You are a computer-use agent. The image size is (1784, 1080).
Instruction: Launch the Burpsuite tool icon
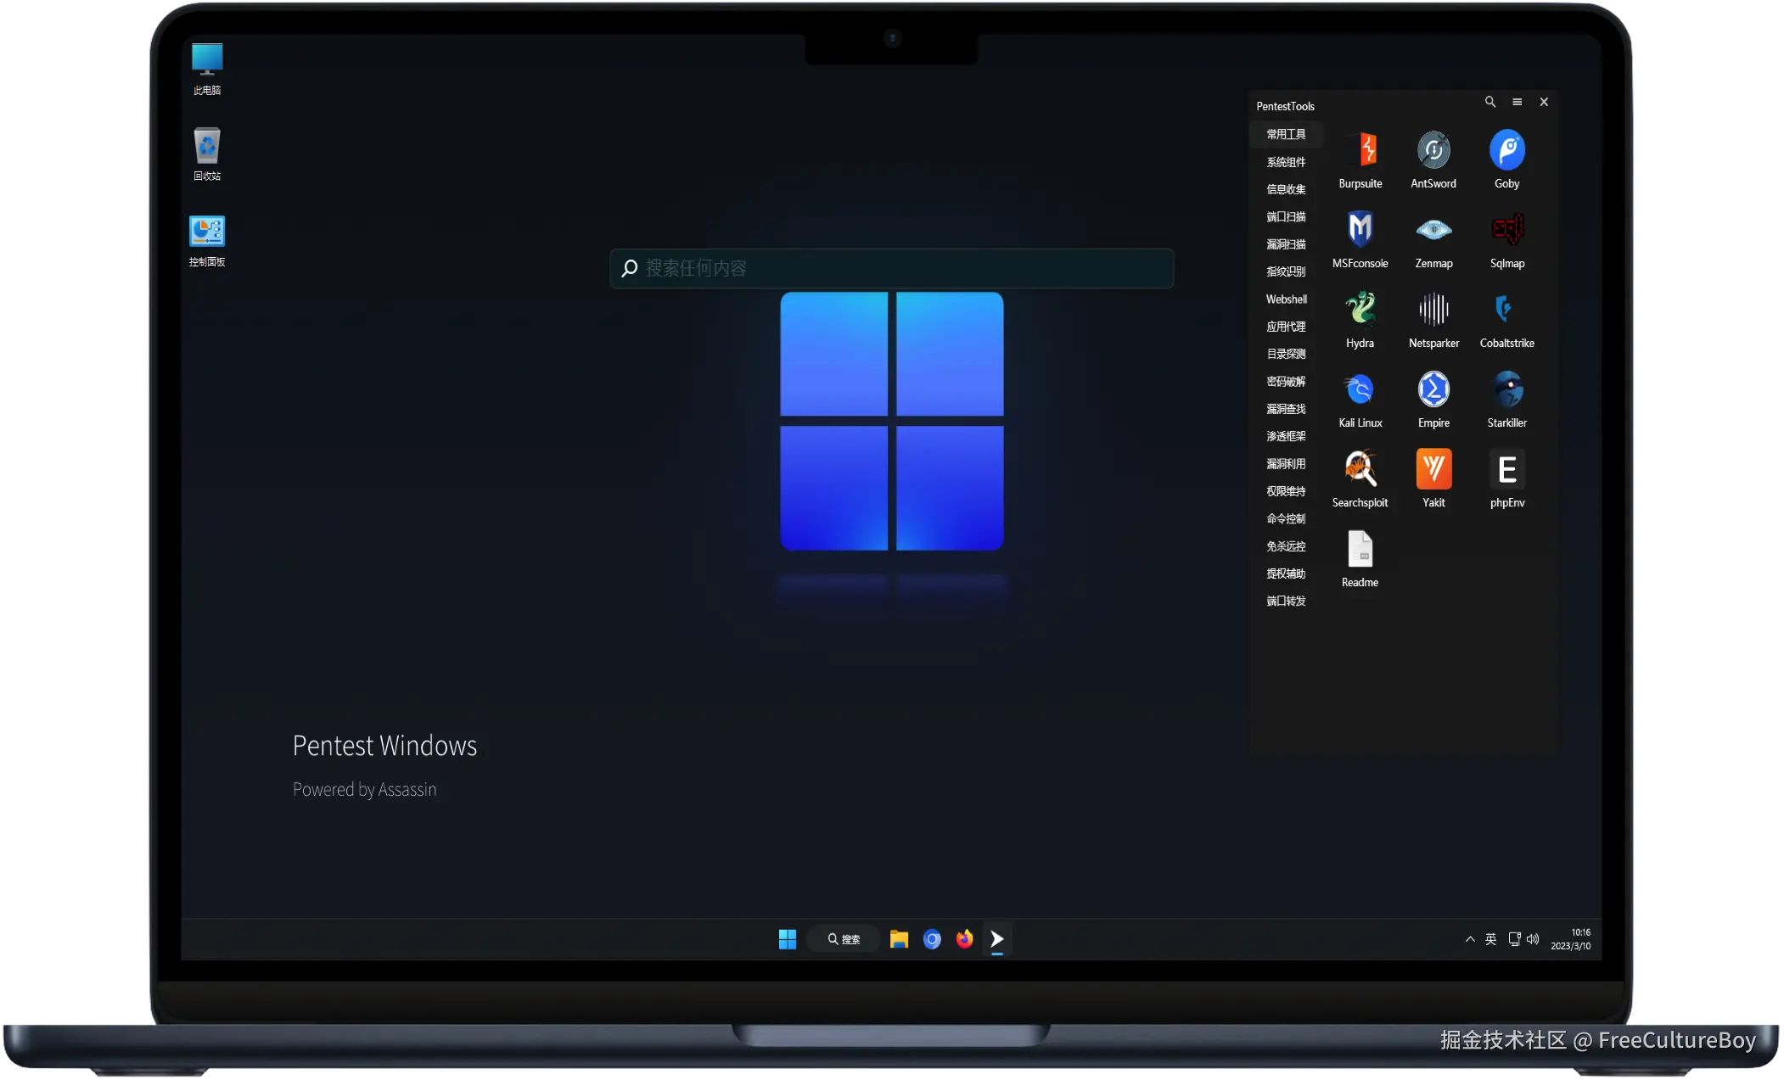[1360, 150]
